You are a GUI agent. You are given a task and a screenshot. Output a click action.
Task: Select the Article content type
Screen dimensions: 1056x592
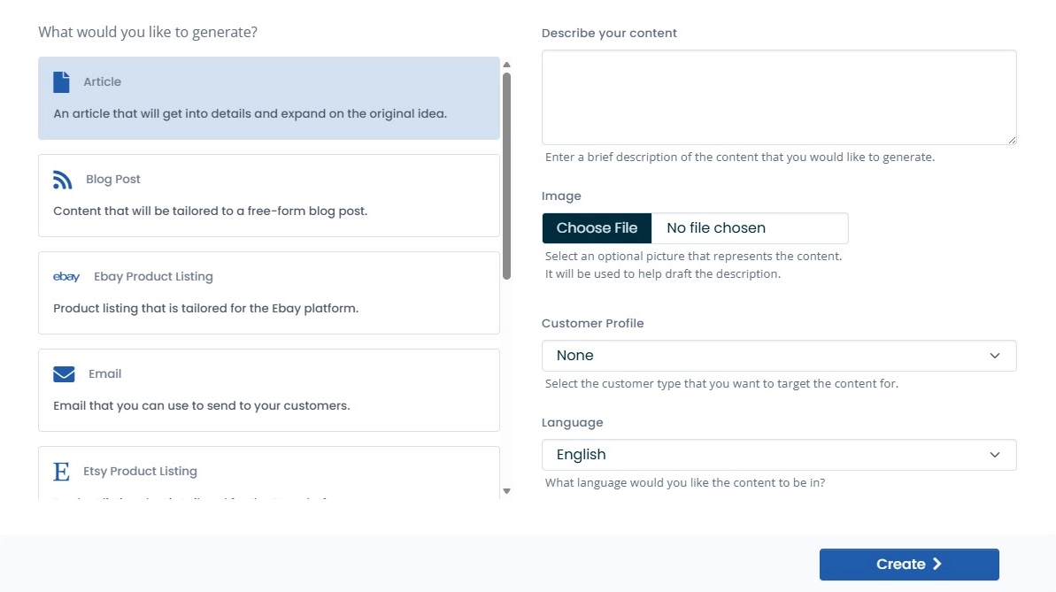click(266, 97)
